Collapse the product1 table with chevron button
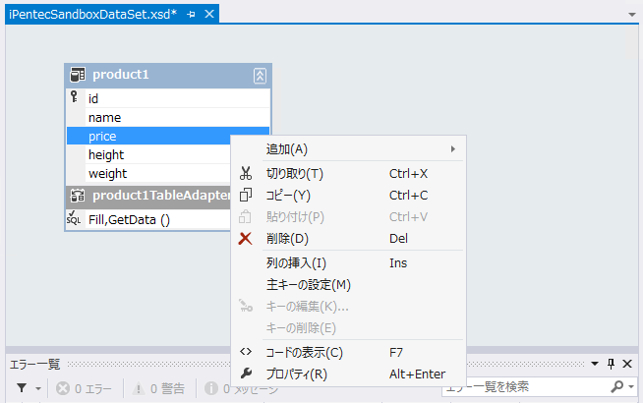The image size is (643, 403). point(260,75)
